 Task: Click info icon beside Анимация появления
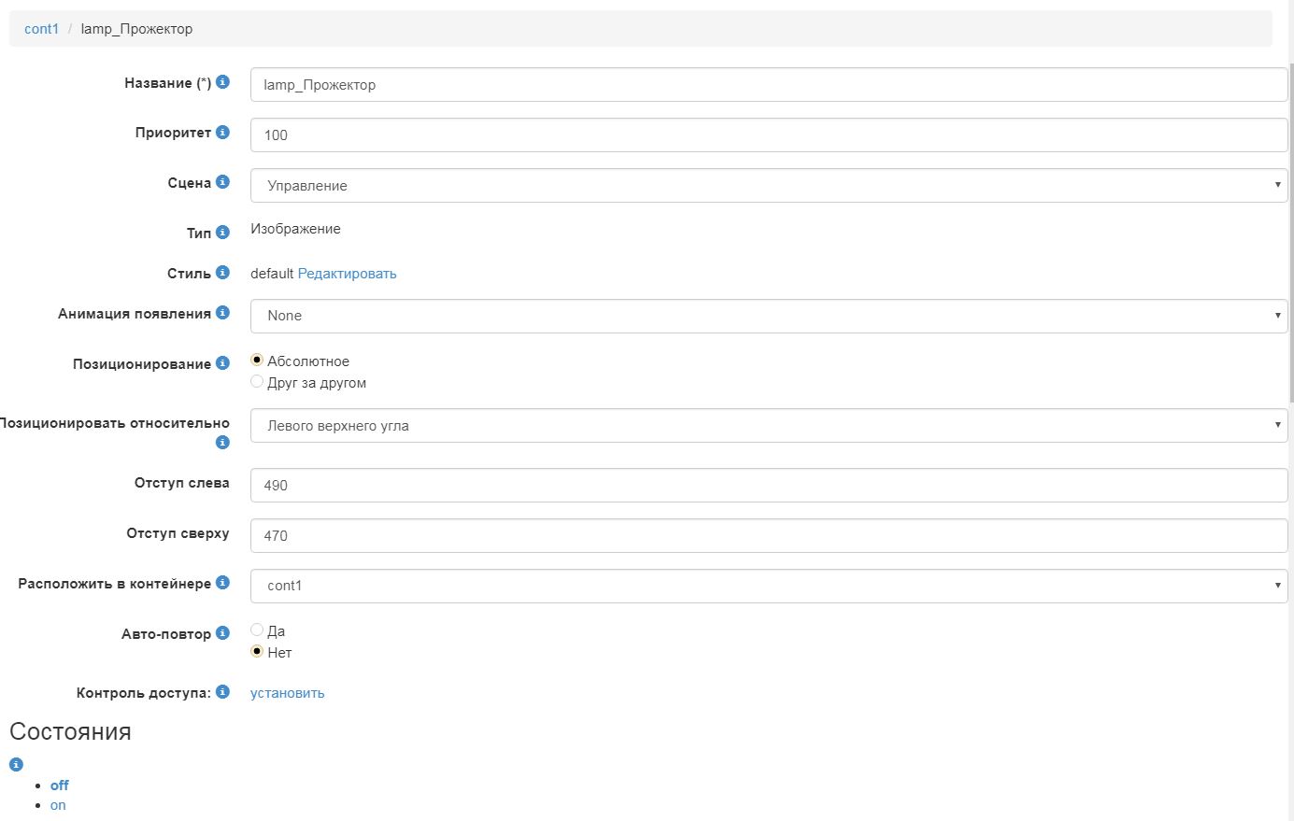(222, 313)
